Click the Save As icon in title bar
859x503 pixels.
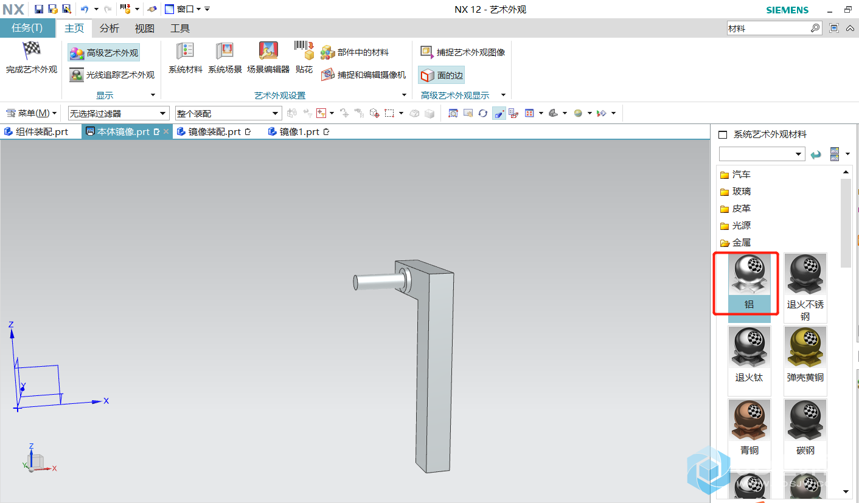66,9
